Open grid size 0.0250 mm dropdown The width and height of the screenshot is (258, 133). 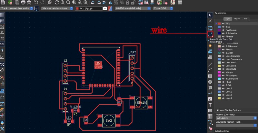(133, 8)
